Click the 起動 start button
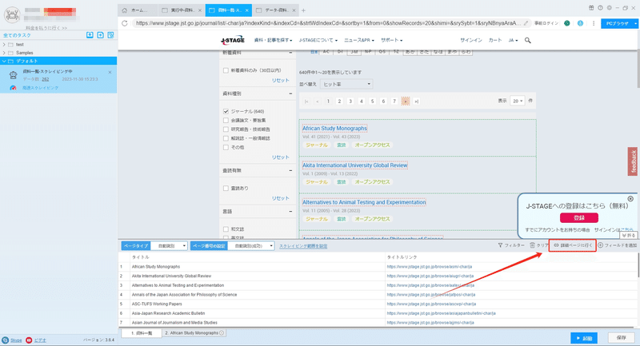The width and height of the screenshot is (640, 346). click(x=584, y=338)
